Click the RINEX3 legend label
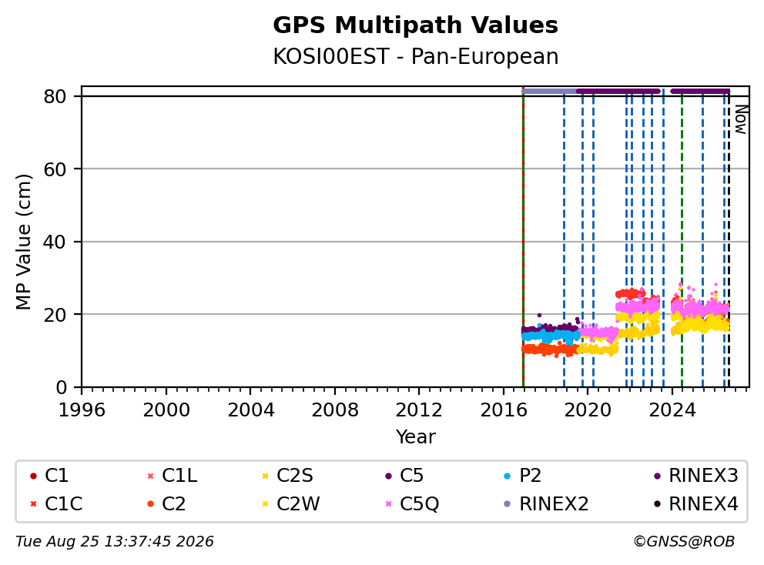764x565 pixels. pyautogui.click(x=704, y=476)
